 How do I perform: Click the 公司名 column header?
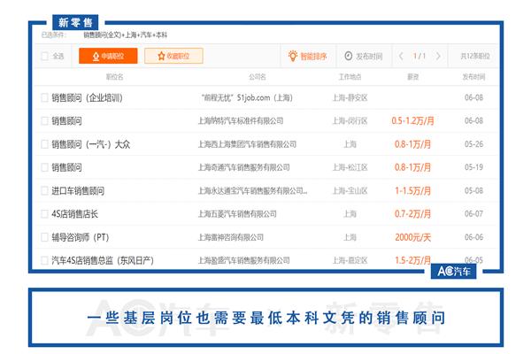[258, 77]
